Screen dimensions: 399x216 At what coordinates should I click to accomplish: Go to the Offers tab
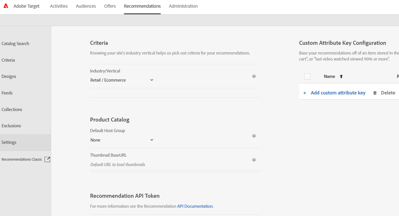tap(110, 6)
